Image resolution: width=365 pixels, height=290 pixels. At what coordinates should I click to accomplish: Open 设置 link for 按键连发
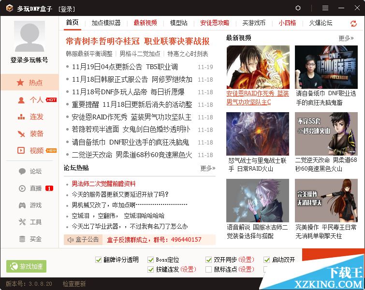coord(189,270)
